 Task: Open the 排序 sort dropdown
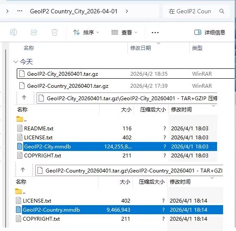(x=86, y=32)
